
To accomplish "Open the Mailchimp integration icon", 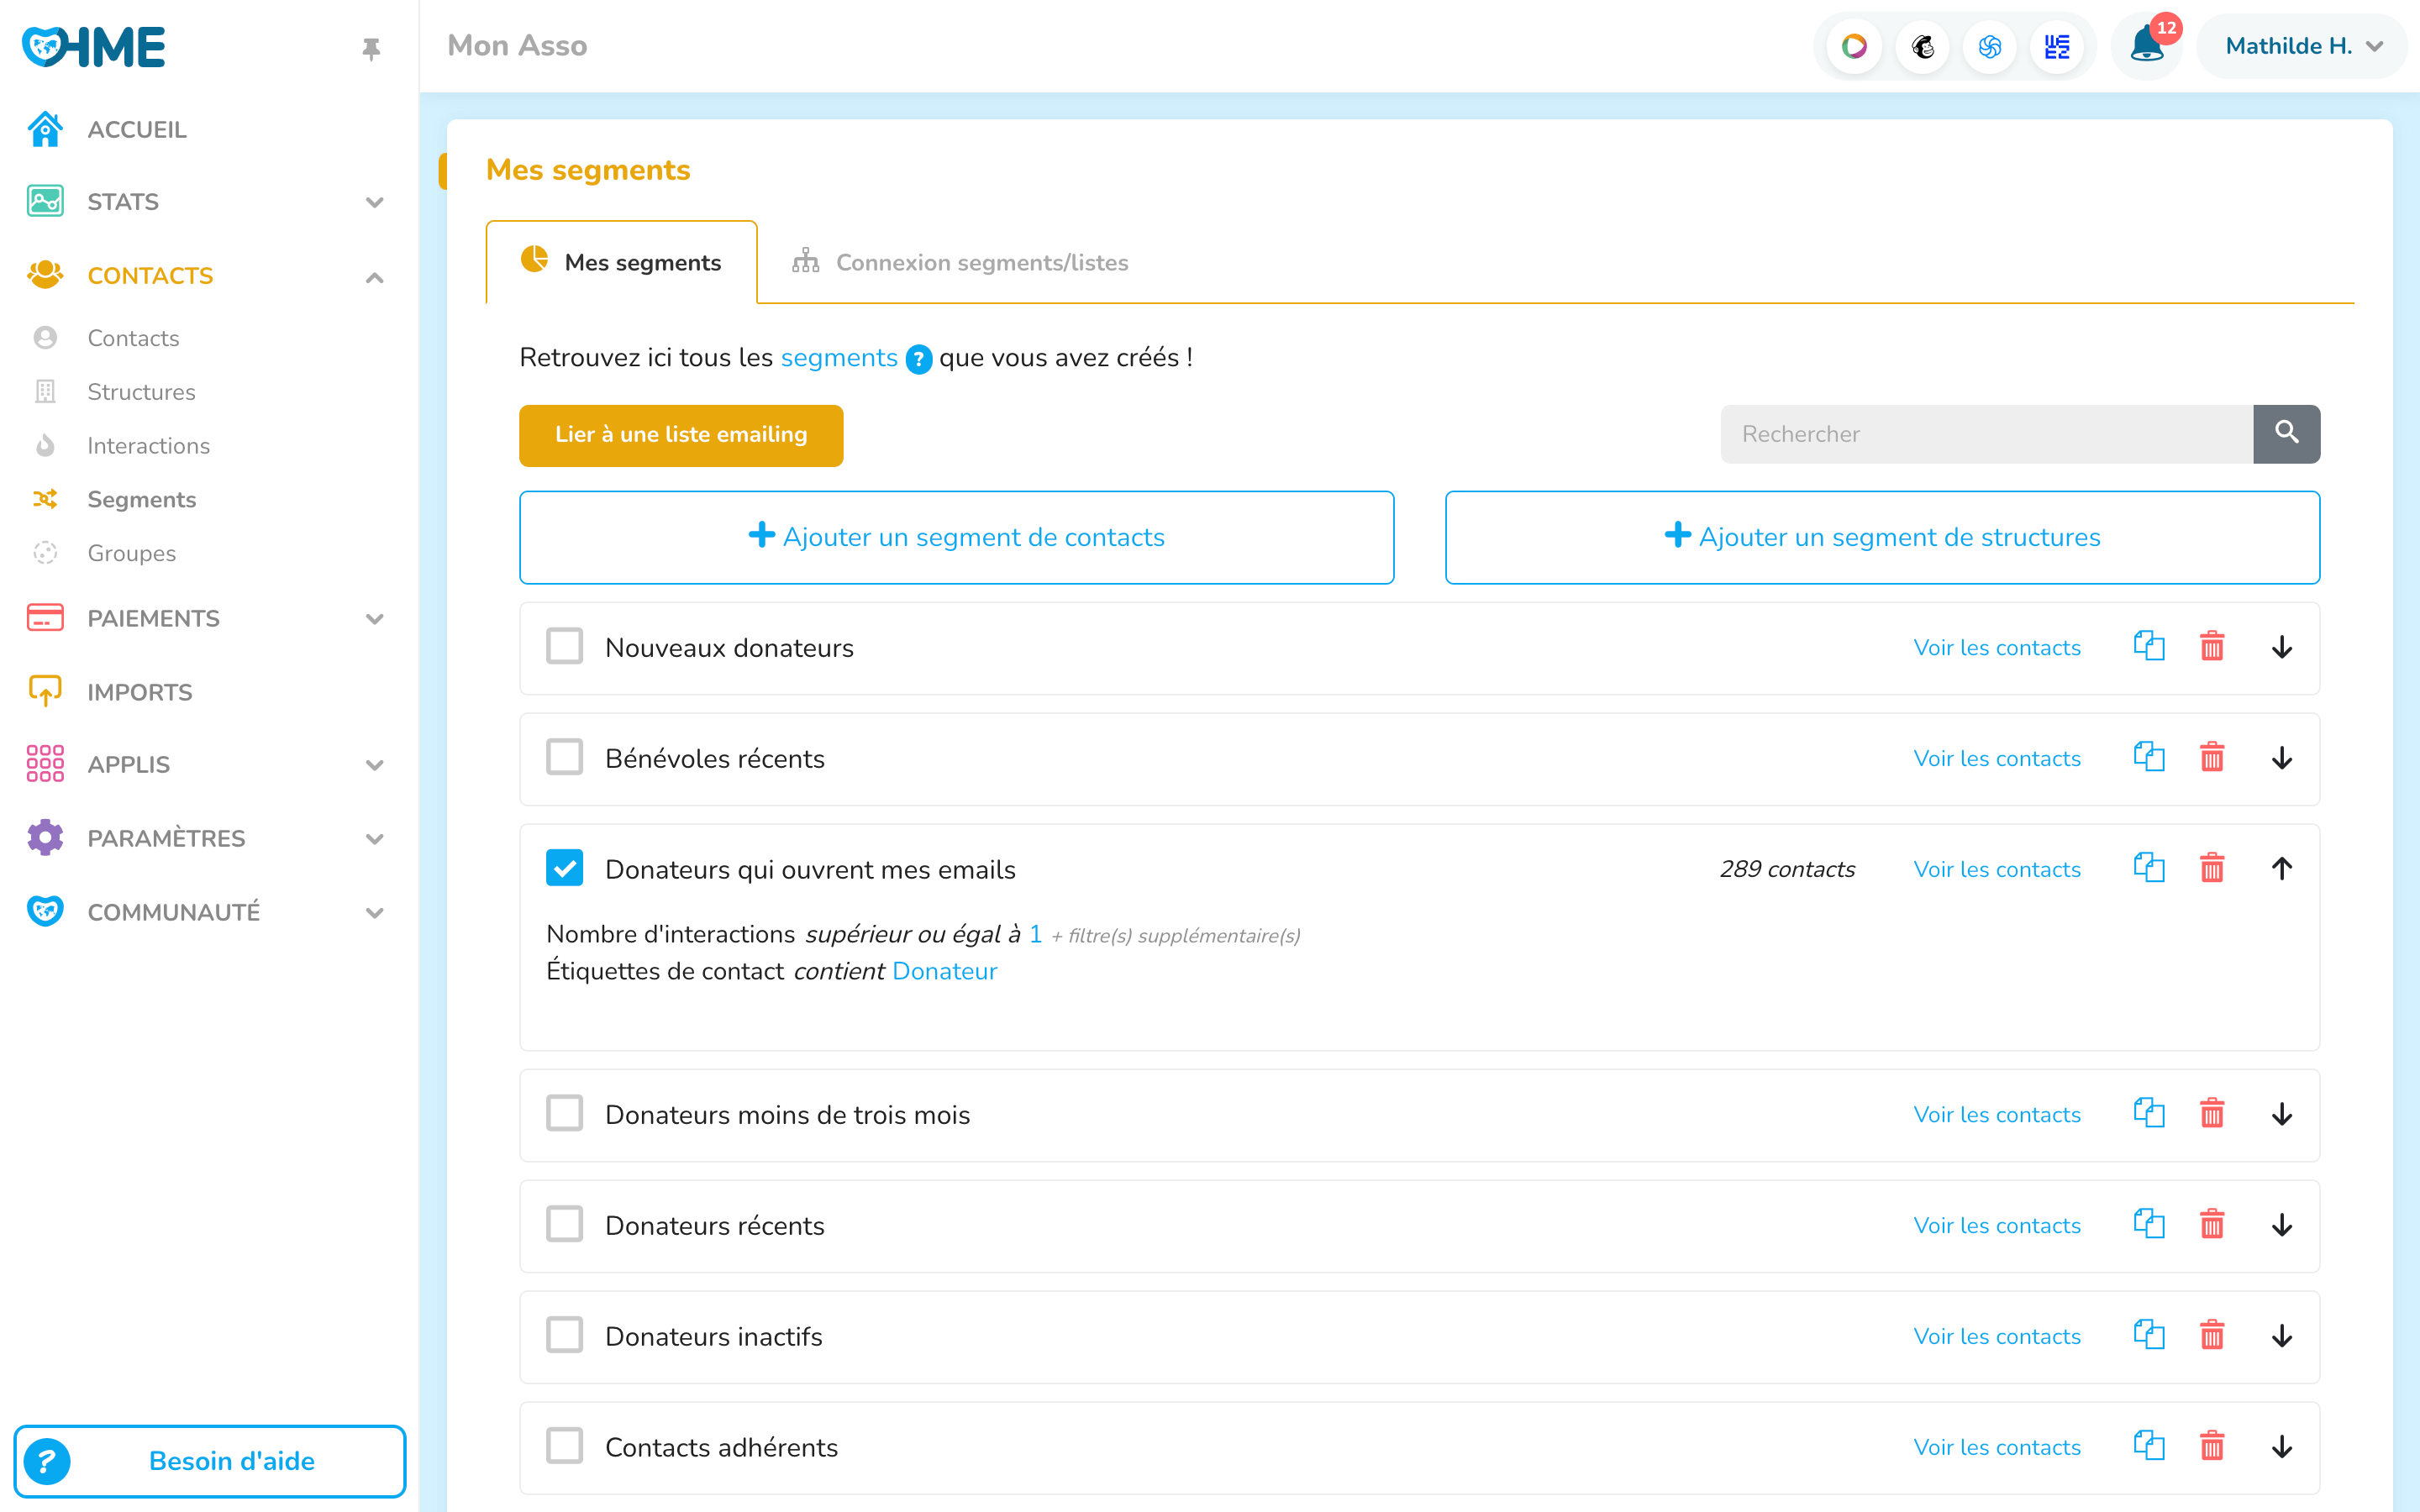I will coord(1922,46).
